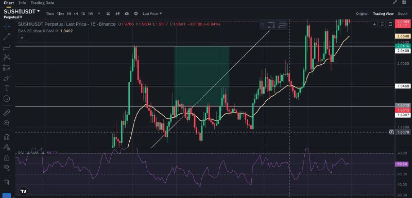412x198 pixels.
Task: Open line settings in floating drawing toolbar
Action: pos(282,25)
